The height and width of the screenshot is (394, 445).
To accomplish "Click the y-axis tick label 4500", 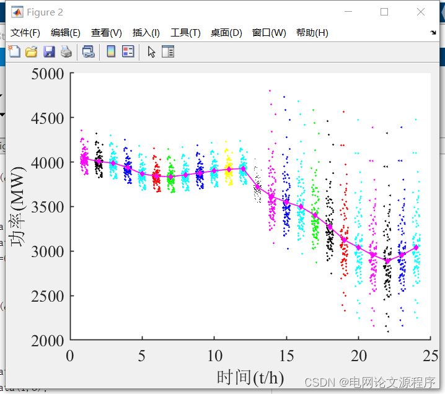I will (47, 118).
